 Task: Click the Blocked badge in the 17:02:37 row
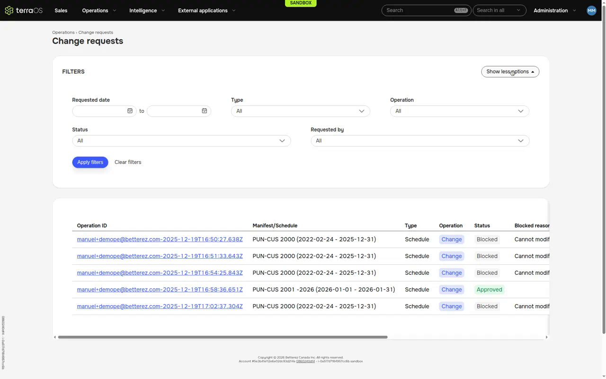point(487,306)
